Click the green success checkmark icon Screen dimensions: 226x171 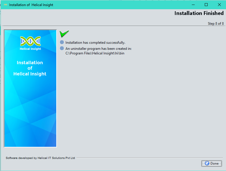[64, 34]
